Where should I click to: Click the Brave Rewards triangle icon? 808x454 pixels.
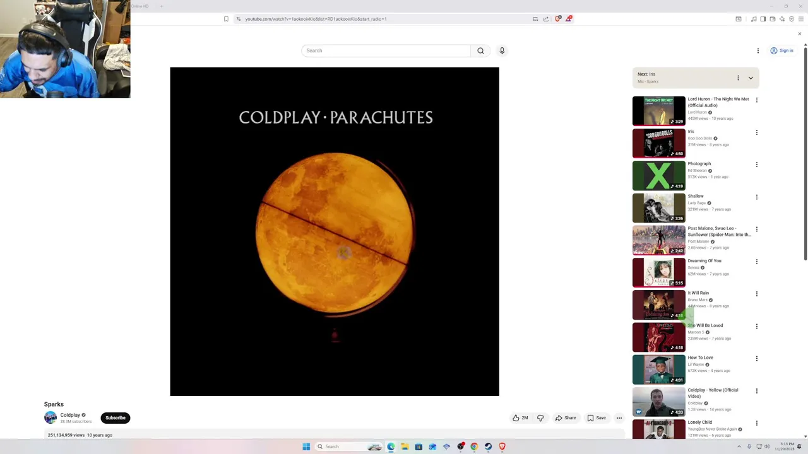568,19
